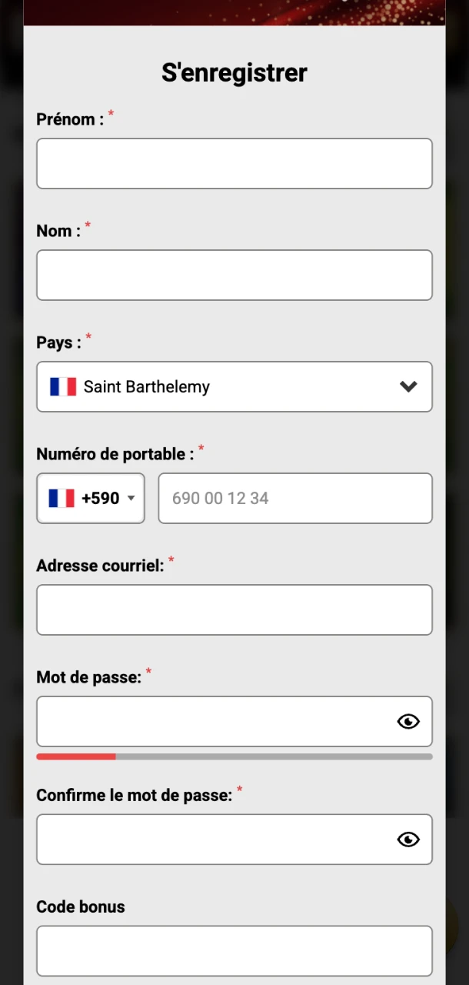Click the S'enregistrer heading
The height and width of the screenshot is (985, 469).
[x=234, y=72]
